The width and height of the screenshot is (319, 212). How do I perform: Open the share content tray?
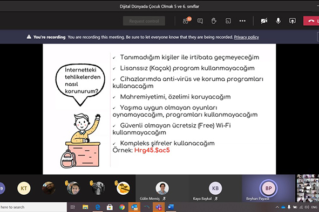tap(293, 21)
